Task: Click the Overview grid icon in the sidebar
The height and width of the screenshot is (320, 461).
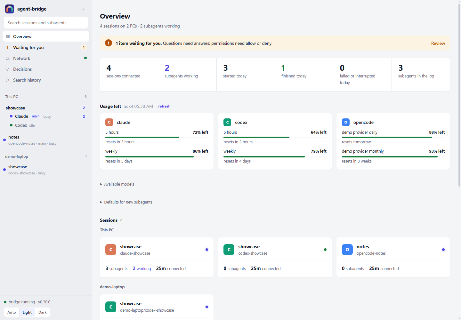Action: click(x=8, y=36)
